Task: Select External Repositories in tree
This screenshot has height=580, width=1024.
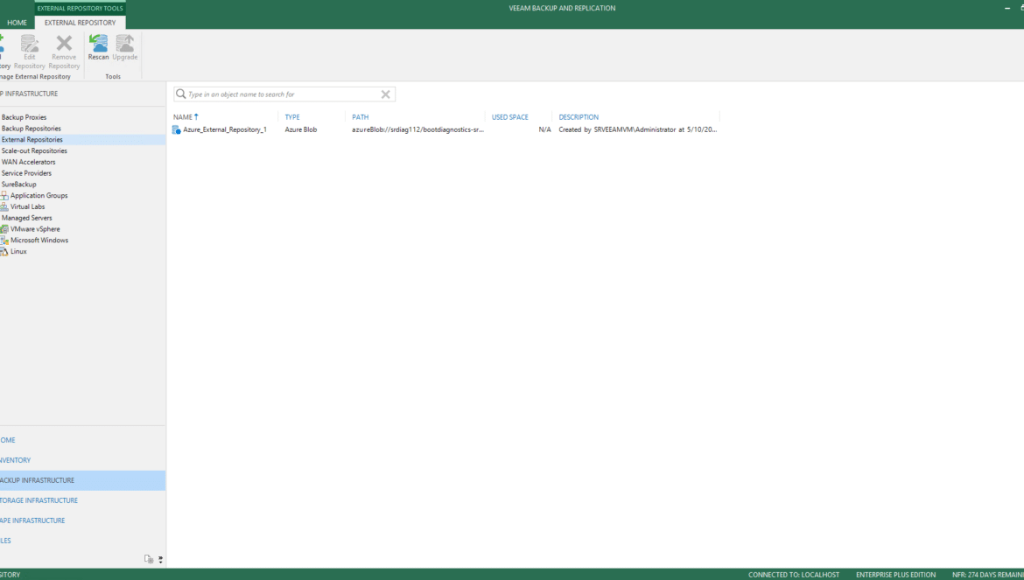Action: click(32, 140)
